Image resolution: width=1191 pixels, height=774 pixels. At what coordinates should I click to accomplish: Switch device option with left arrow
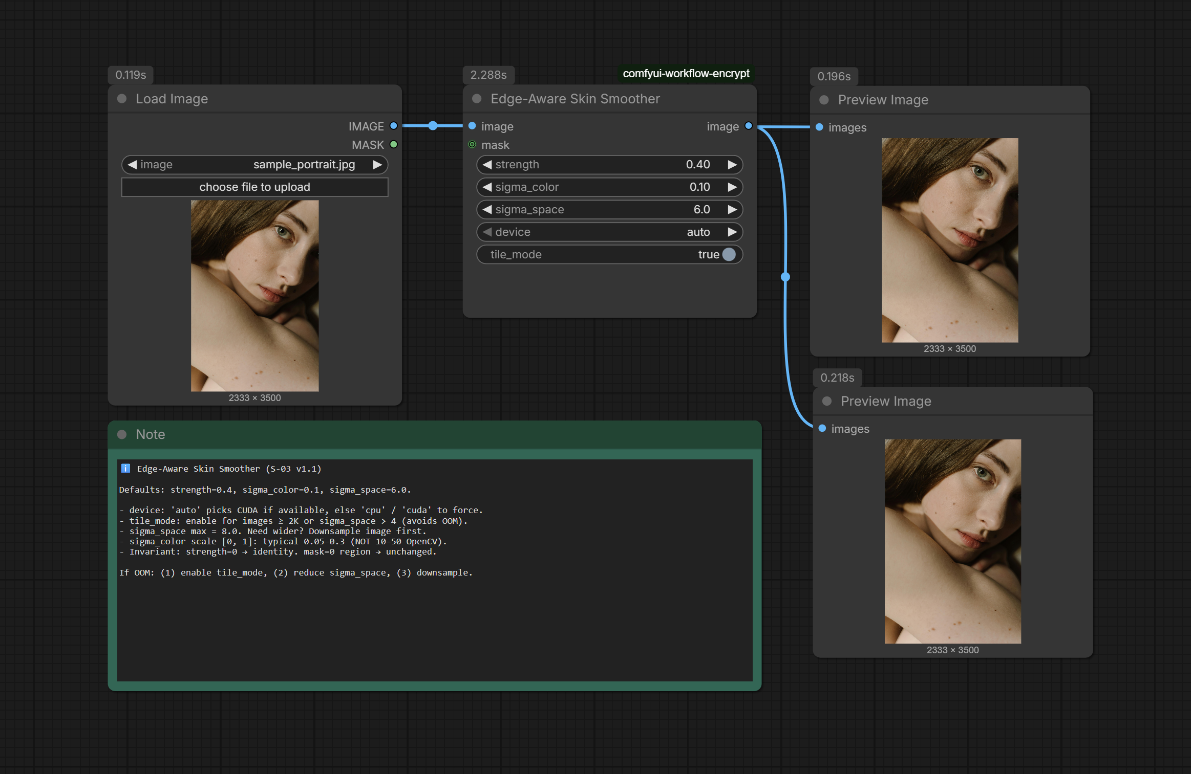pyautogui.click(x=487, y=232)
